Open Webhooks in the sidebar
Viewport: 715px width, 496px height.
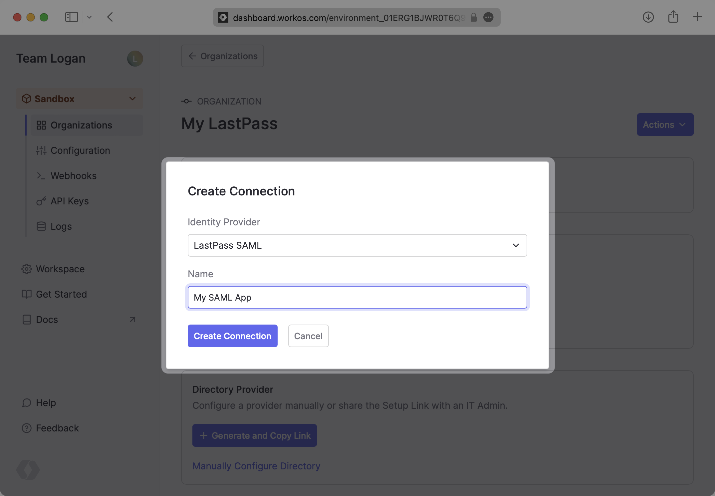[73, 176]
